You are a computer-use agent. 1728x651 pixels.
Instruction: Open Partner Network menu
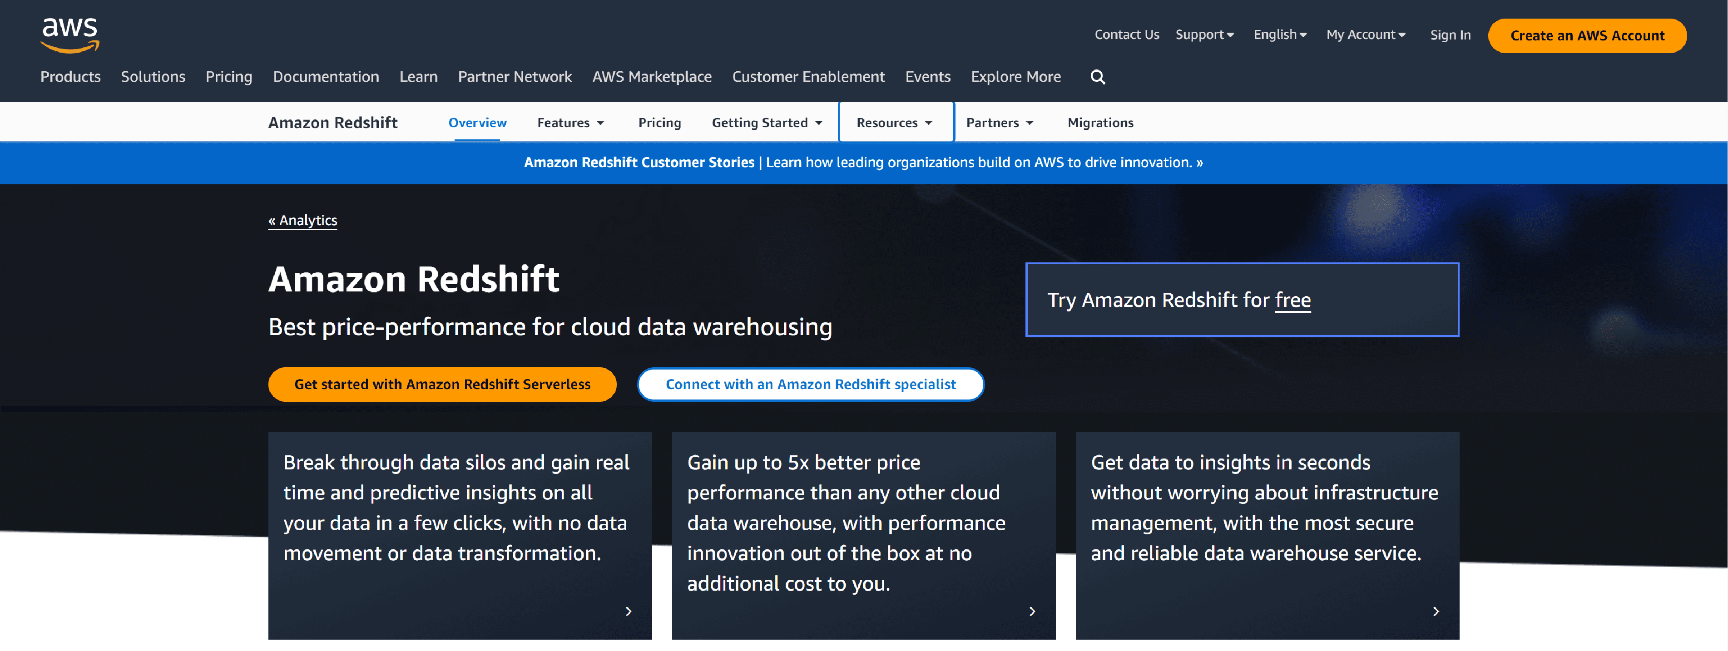point(515,77)
